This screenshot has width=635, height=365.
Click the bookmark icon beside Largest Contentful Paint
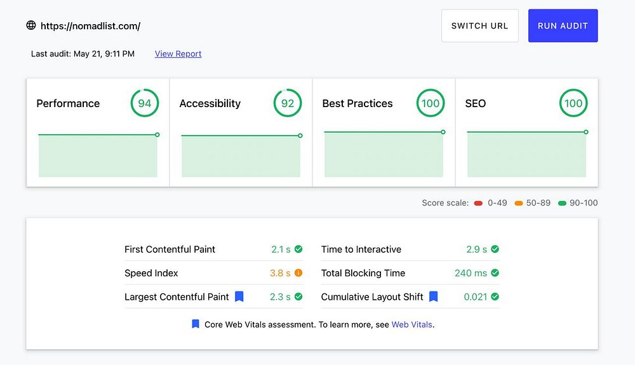tap(239, 297)
